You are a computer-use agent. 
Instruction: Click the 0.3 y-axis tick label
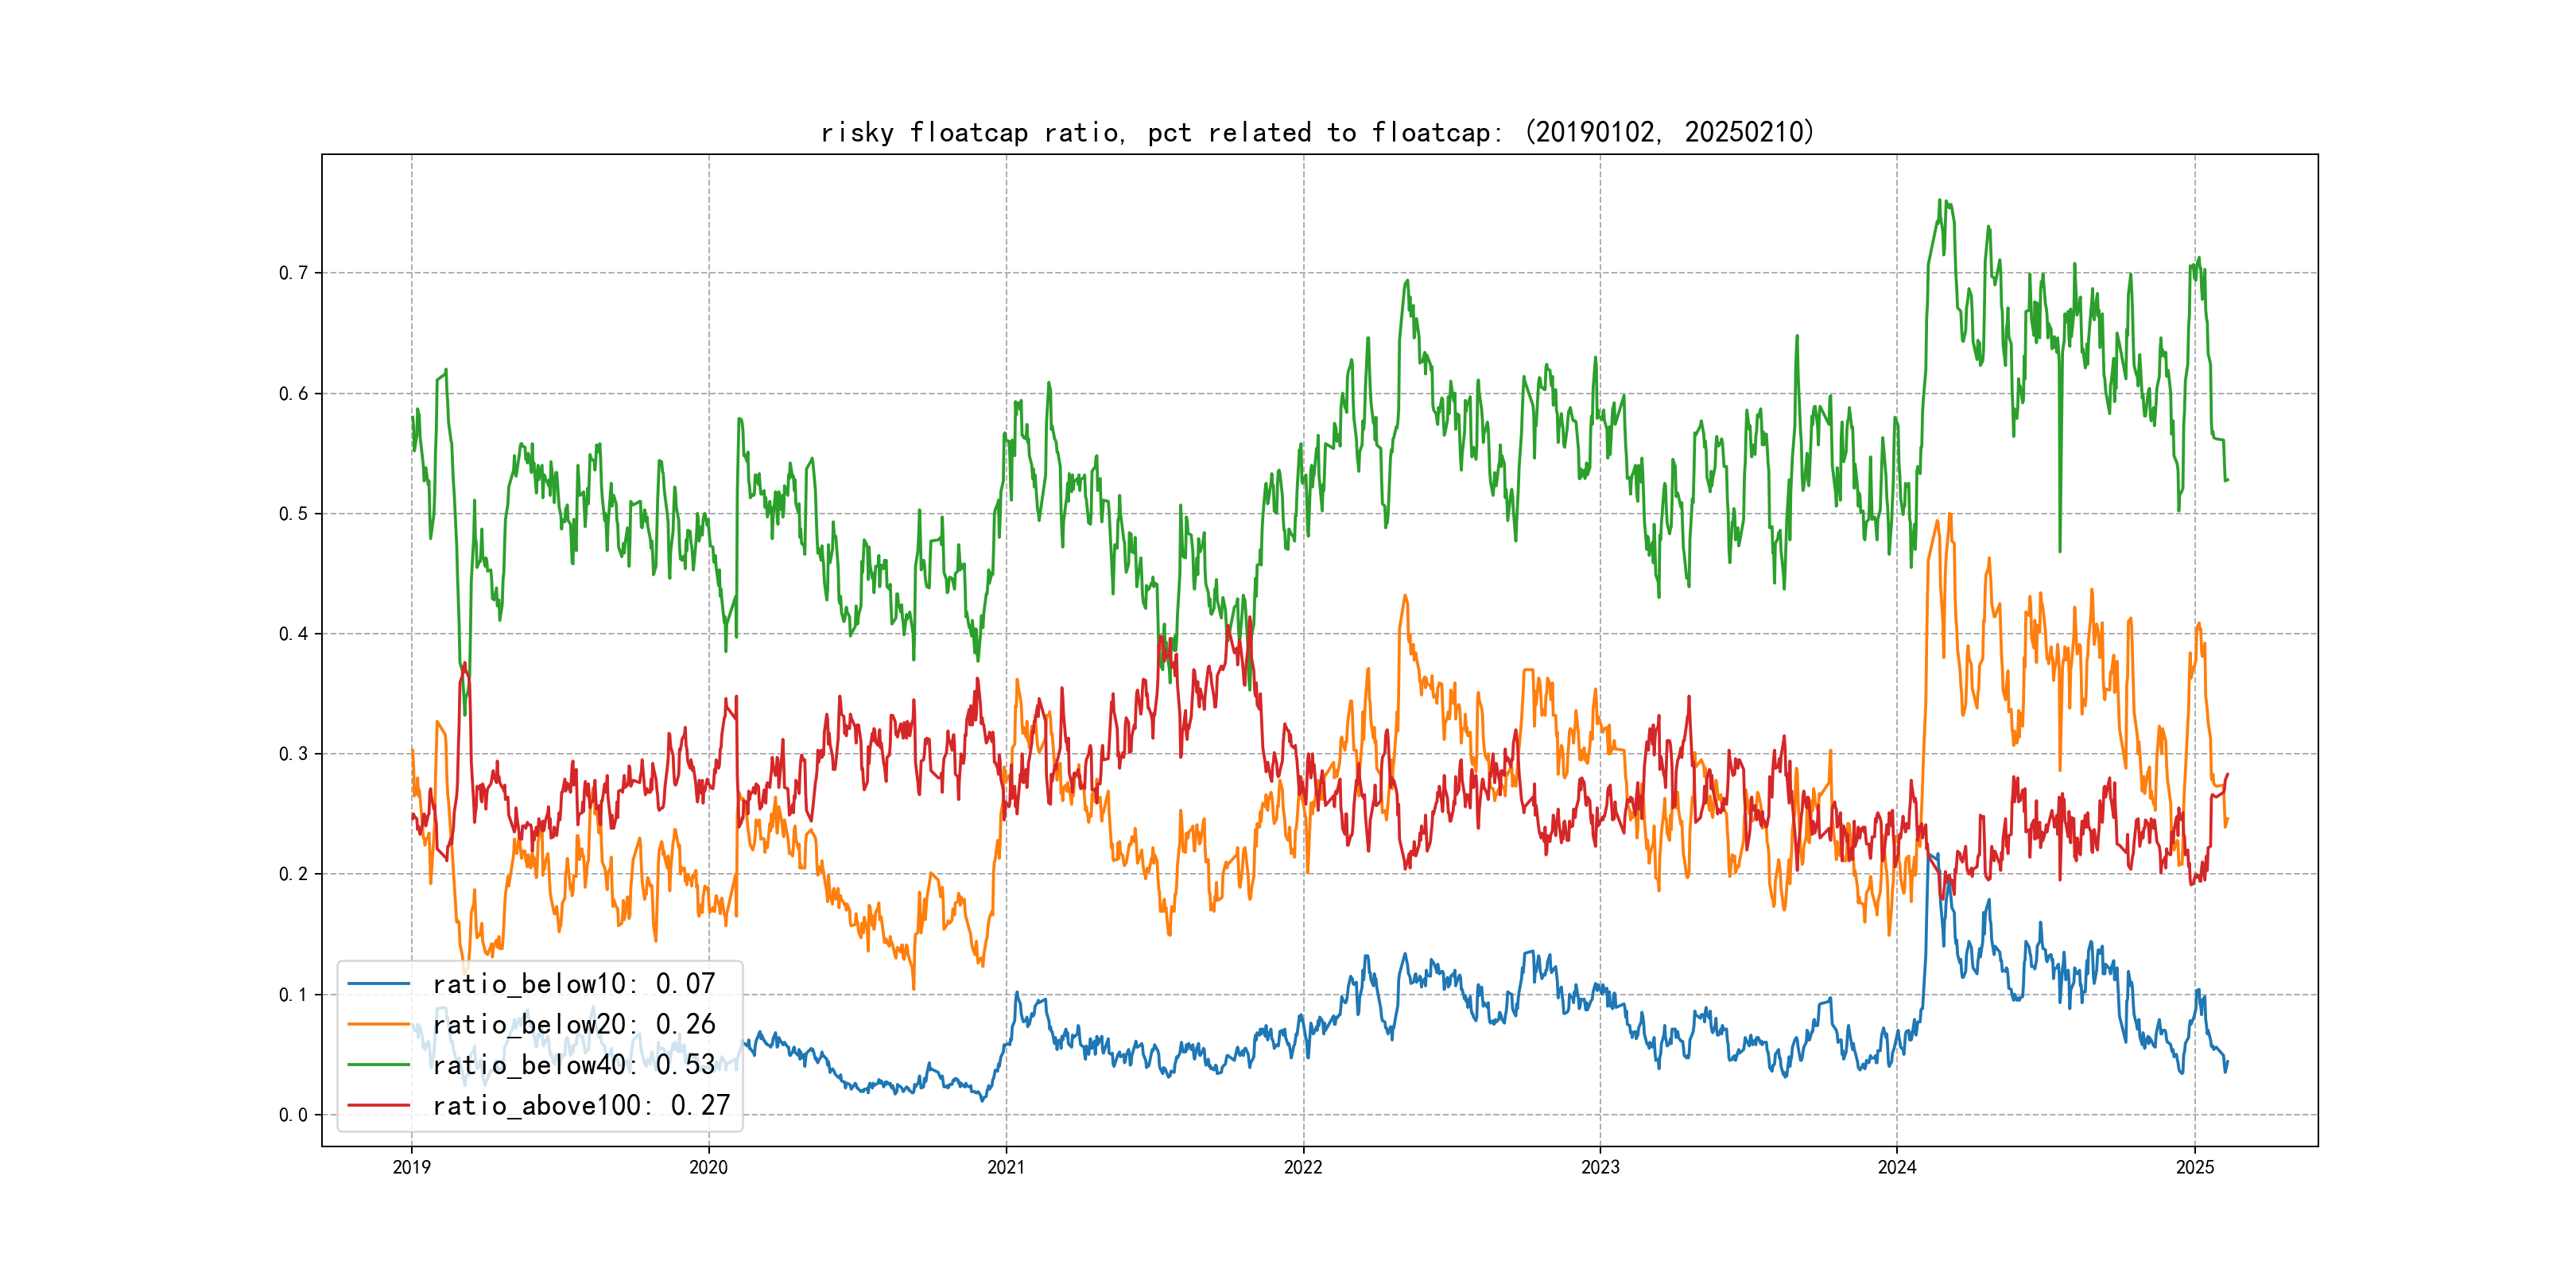[293, 754]
